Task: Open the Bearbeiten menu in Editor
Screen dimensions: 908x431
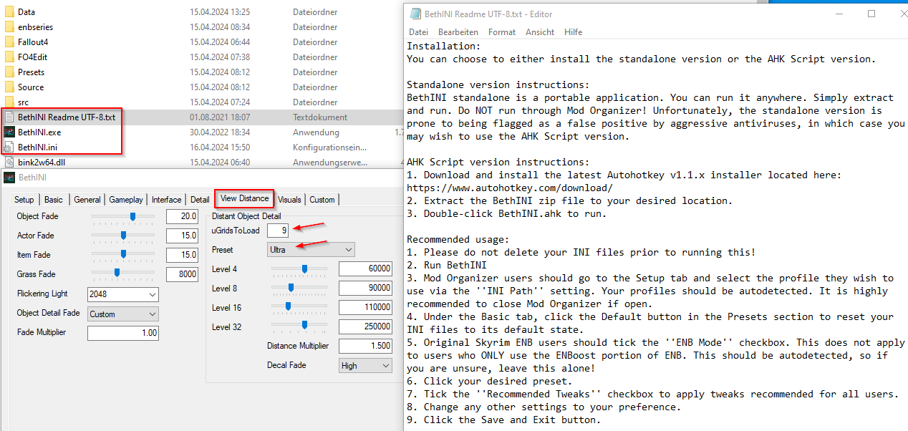Action: [458, 32]
